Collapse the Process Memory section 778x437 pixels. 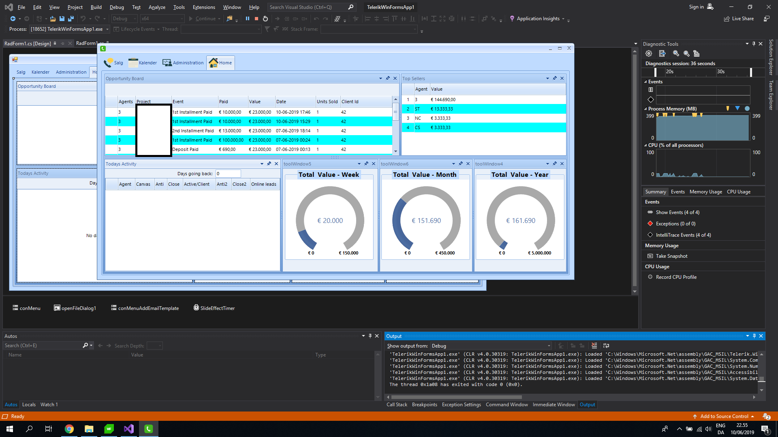coord(645,109)
